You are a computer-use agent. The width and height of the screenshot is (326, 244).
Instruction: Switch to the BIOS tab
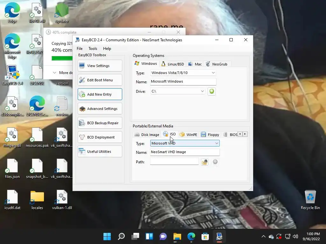(x=230, y=135)
